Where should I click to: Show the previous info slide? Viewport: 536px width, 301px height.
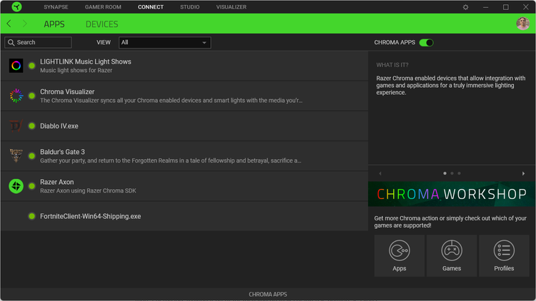pyautogui.click(x=380, y=173)
